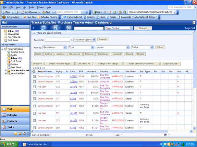Open the All Search Options dropdown
Viewport: 197px width, 147px height.
coord(94,40)
